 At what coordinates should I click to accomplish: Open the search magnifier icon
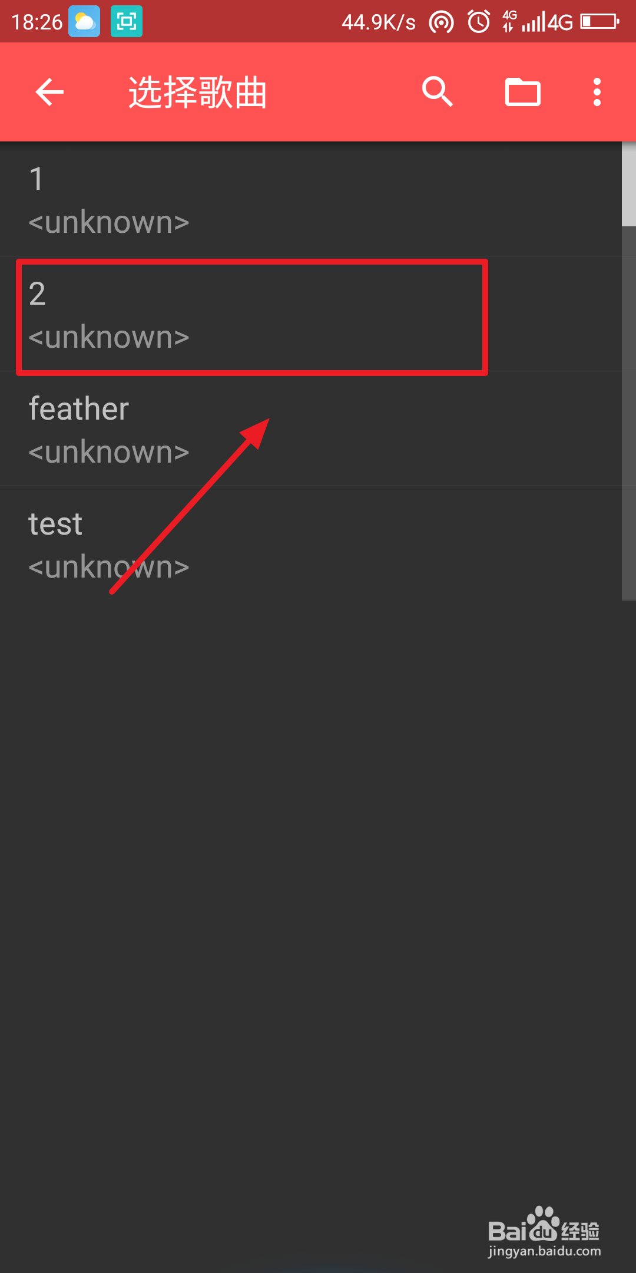[438, 92]
